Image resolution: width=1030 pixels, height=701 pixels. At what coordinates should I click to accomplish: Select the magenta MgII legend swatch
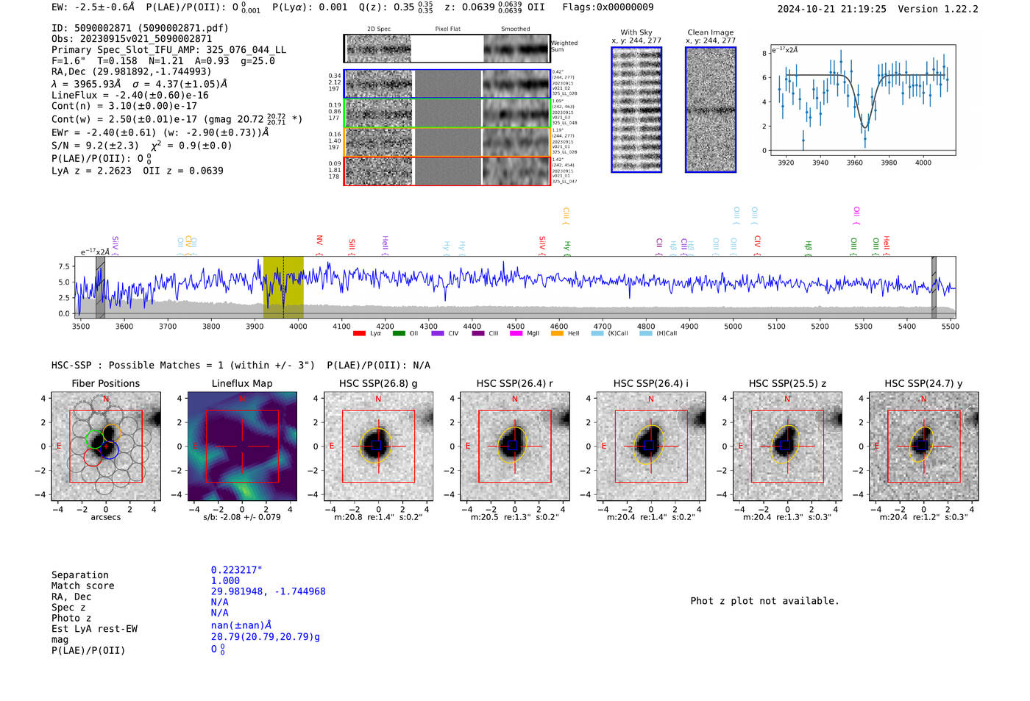point(516,334)
